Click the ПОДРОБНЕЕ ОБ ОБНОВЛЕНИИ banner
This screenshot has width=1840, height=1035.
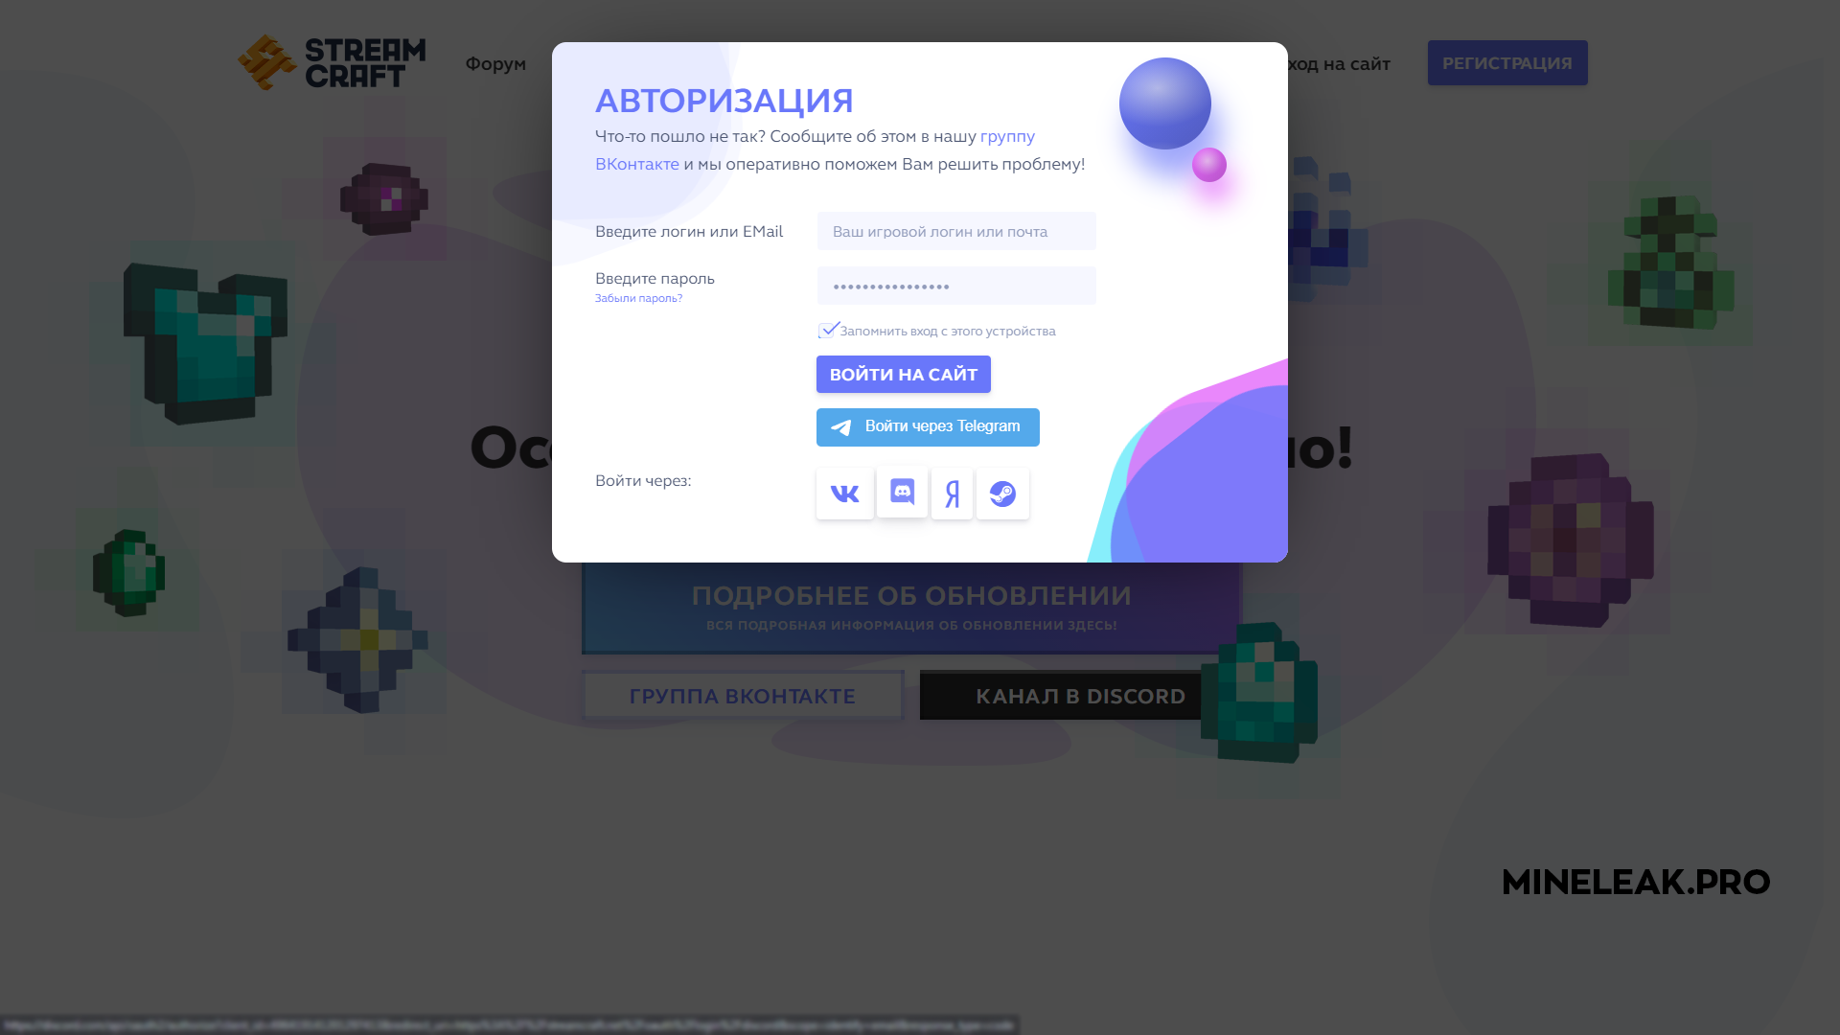(x=911, y=608)
